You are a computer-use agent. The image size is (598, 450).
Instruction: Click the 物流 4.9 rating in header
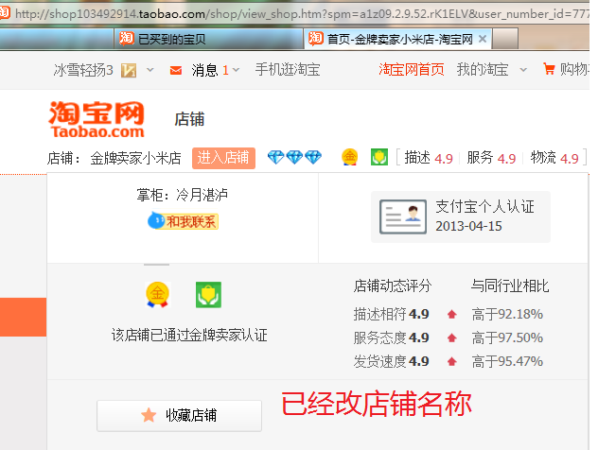(554, 158)
